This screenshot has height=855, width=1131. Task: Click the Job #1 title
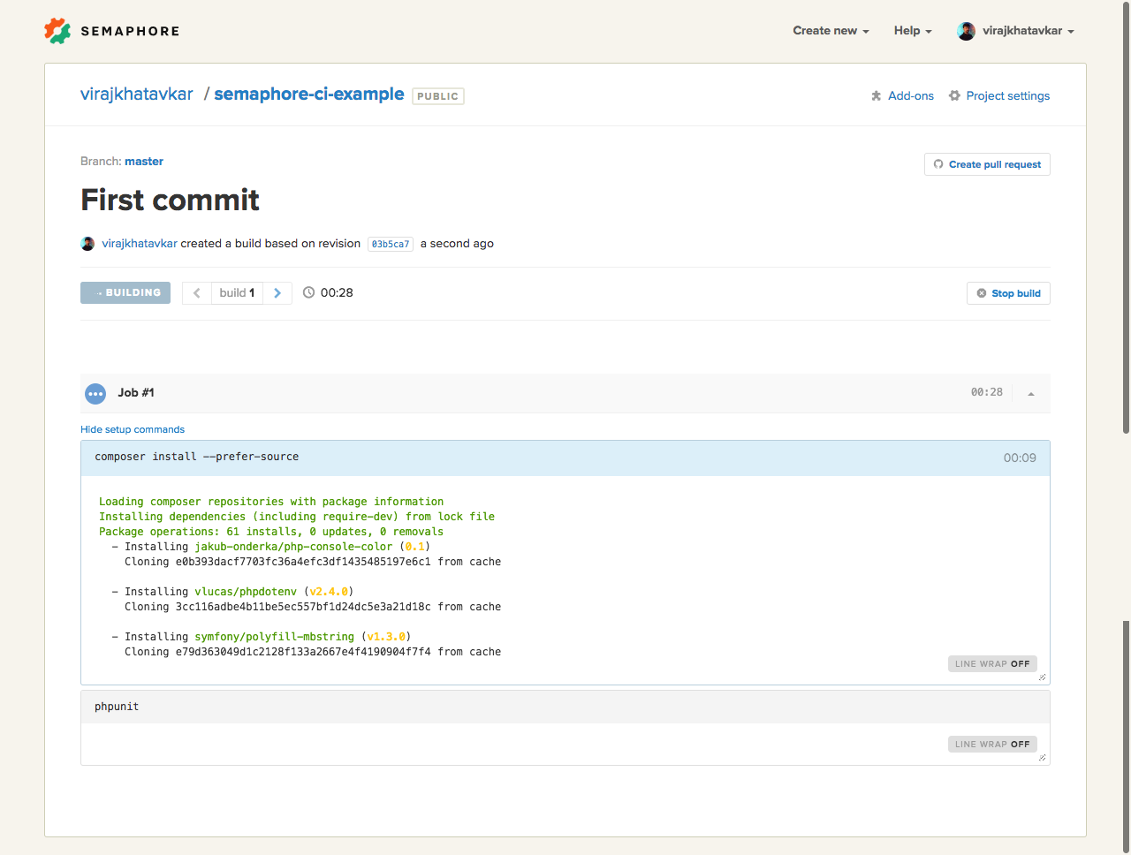click(136, 393)
